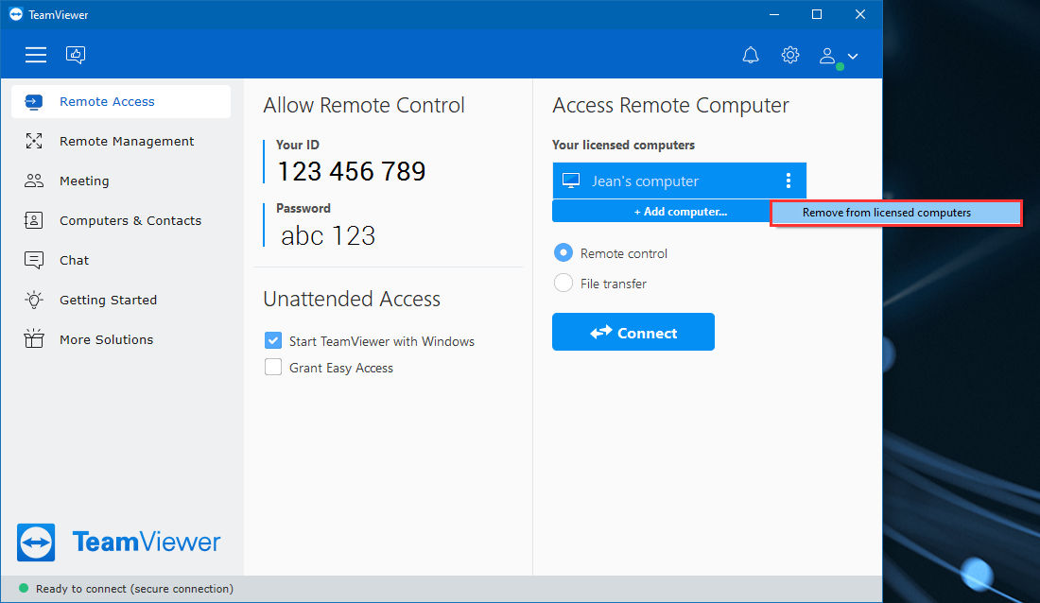Click Your ID number 123 456 789
The width and height of the screenshot is (1040, 603).
352,171
